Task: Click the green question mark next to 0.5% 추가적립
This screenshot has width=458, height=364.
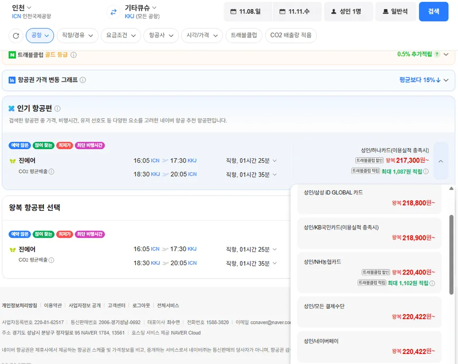Action: tap(437, 54)
